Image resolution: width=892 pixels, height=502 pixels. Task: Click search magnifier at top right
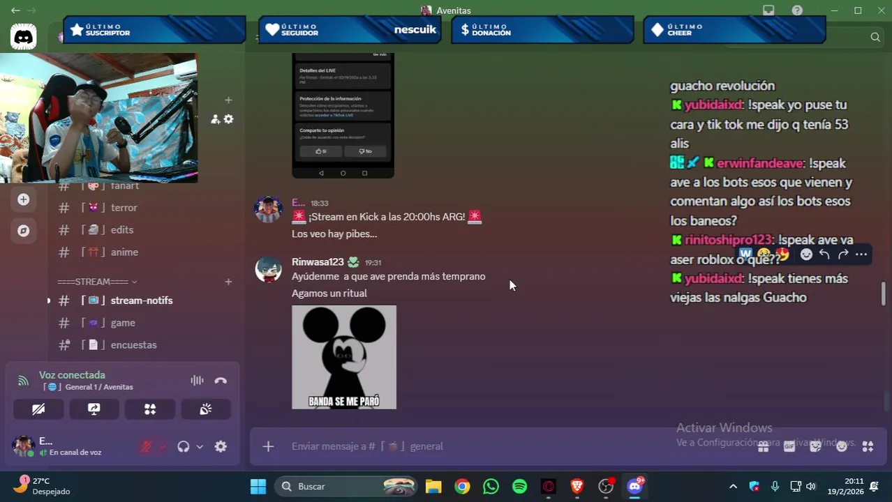point(875,37)
